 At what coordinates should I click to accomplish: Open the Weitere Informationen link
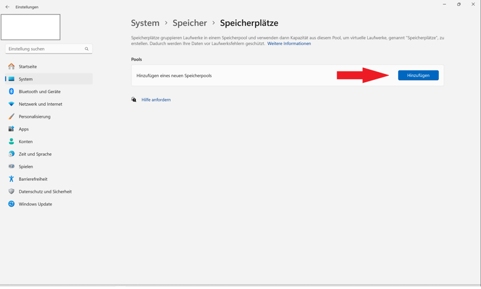pyautogui.click(x=289, y=44)
